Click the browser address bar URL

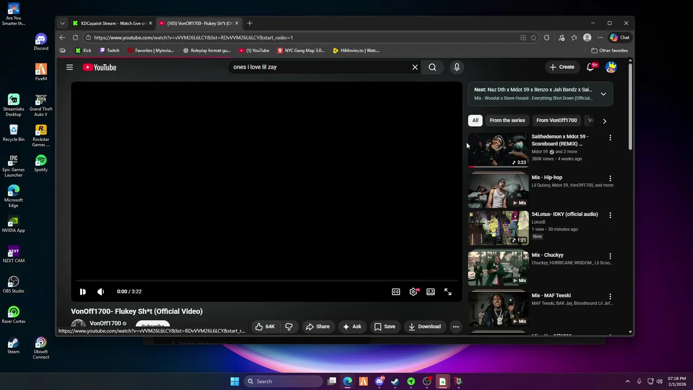tap(193, 37)
